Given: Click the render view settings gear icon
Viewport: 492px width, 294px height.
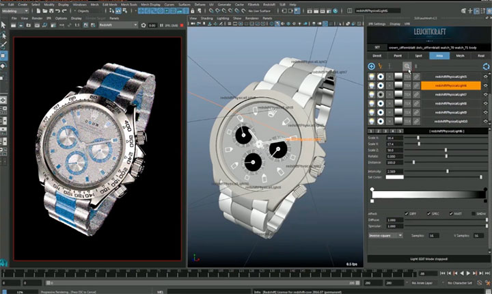Looking at the screenshot, I should [143, 25].
